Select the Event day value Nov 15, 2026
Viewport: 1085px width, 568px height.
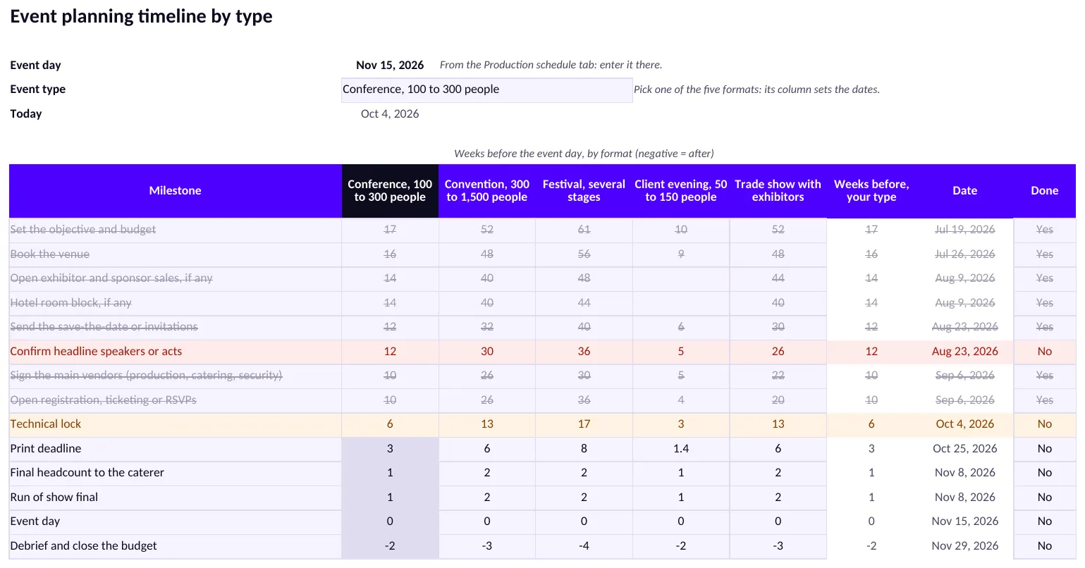pos(390,65)
